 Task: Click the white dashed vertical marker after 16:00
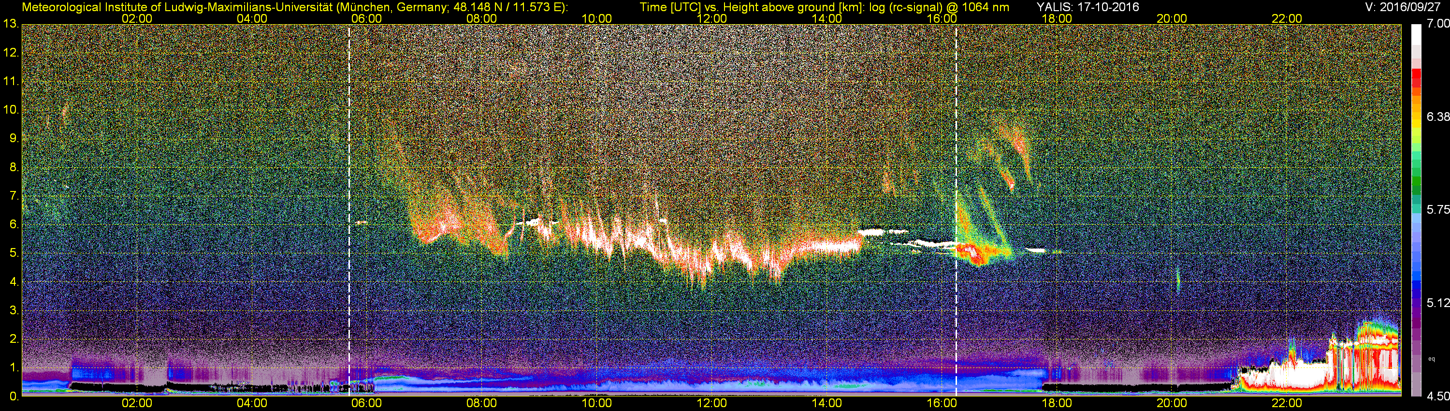(x=956, y=210)
